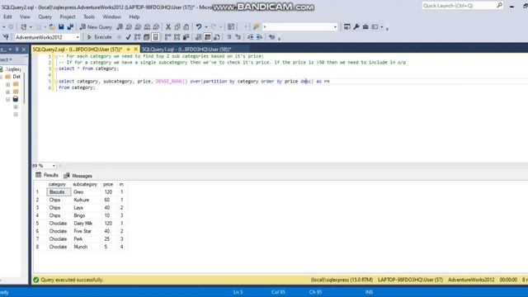Click the New Query button
Viewport: 528px width, 297px height.
(96, 27)
